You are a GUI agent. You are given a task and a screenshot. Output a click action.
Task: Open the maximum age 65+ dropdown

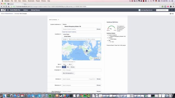pos(70,65)
